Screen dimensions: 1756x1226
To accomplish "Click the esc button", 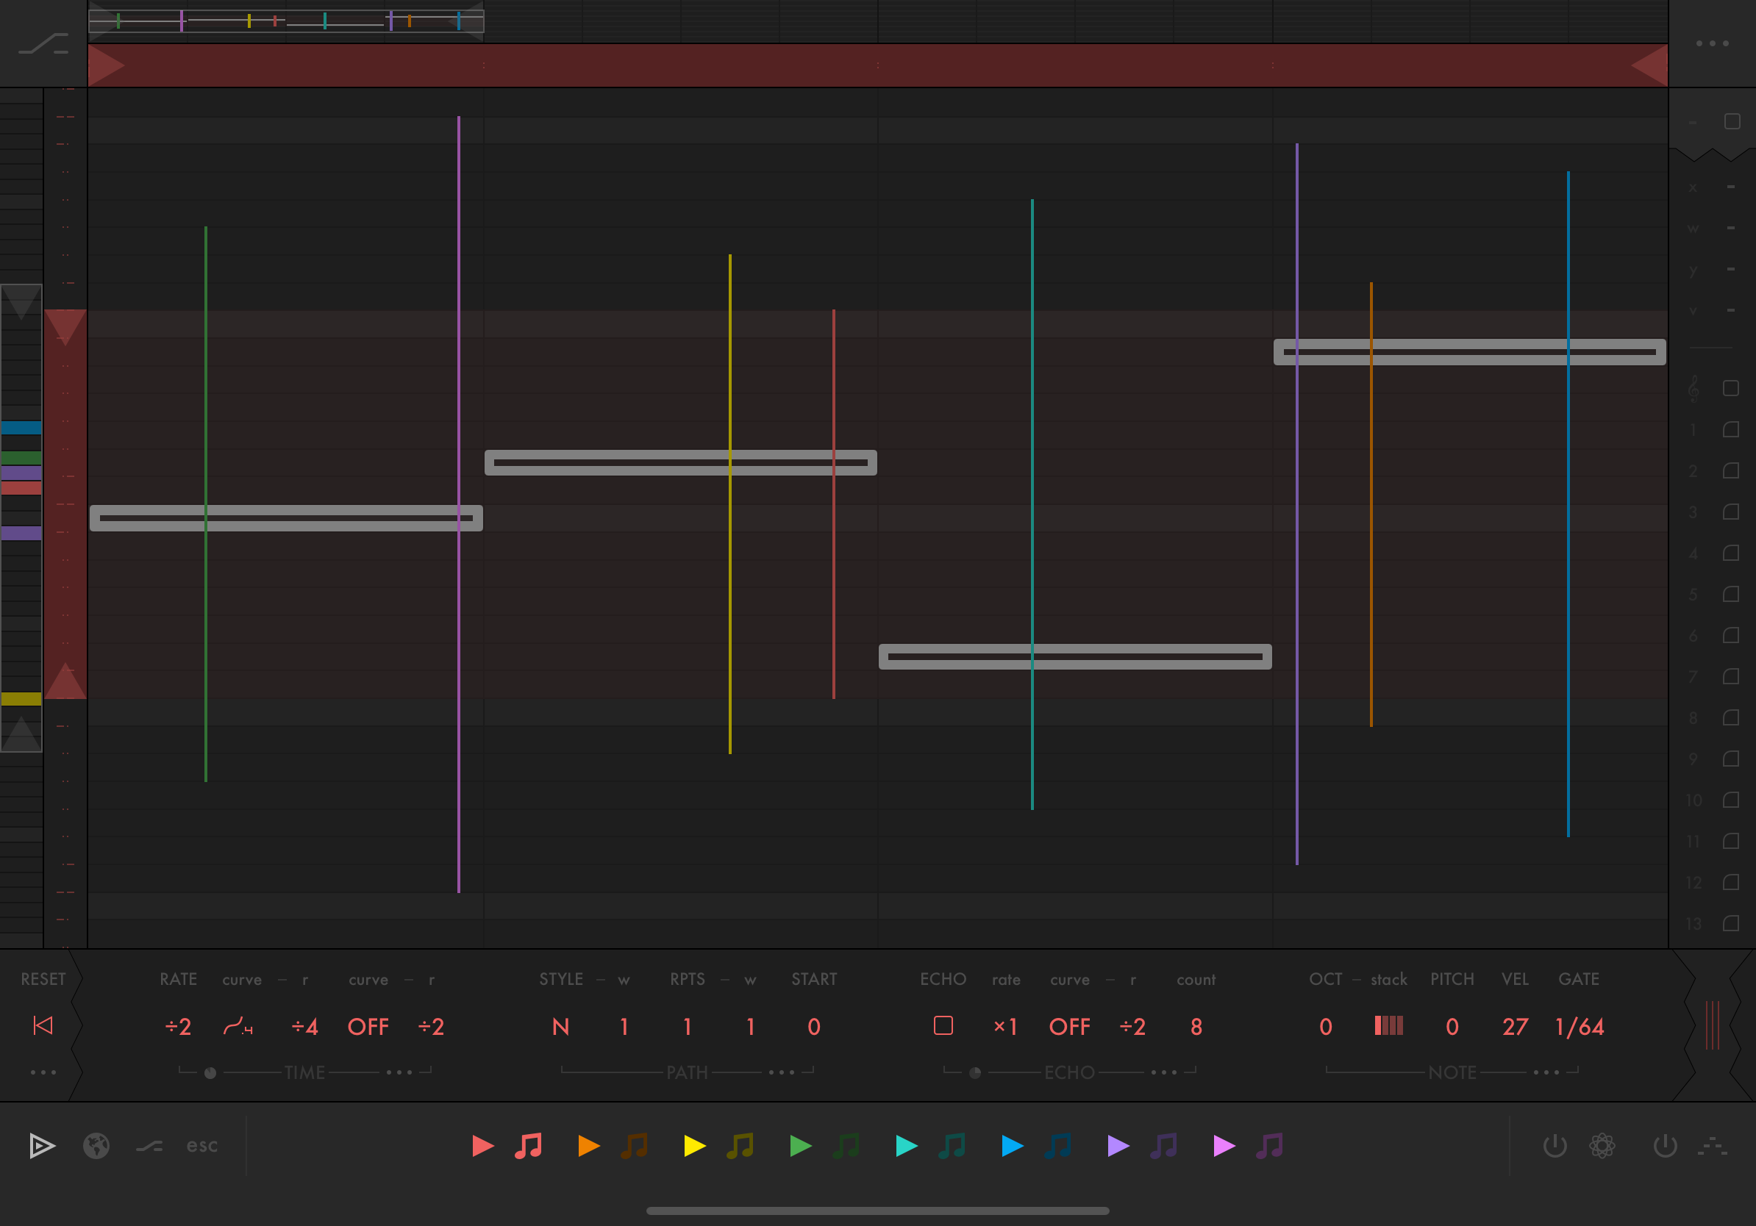I will click(202, 1146).
